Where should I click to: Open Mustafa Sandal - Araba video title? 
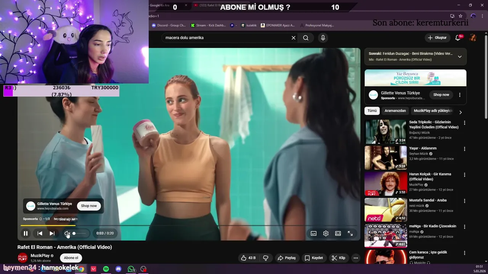[428, 200]
